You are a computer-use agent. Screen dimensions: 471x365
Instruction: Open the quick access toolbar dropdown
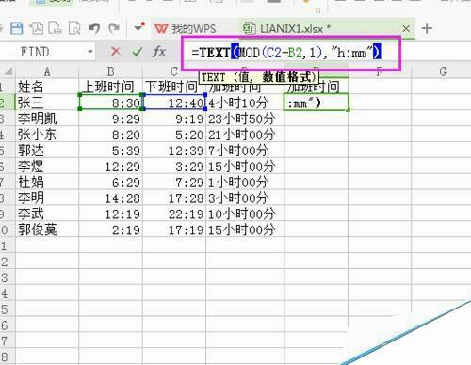click(139, 27)
